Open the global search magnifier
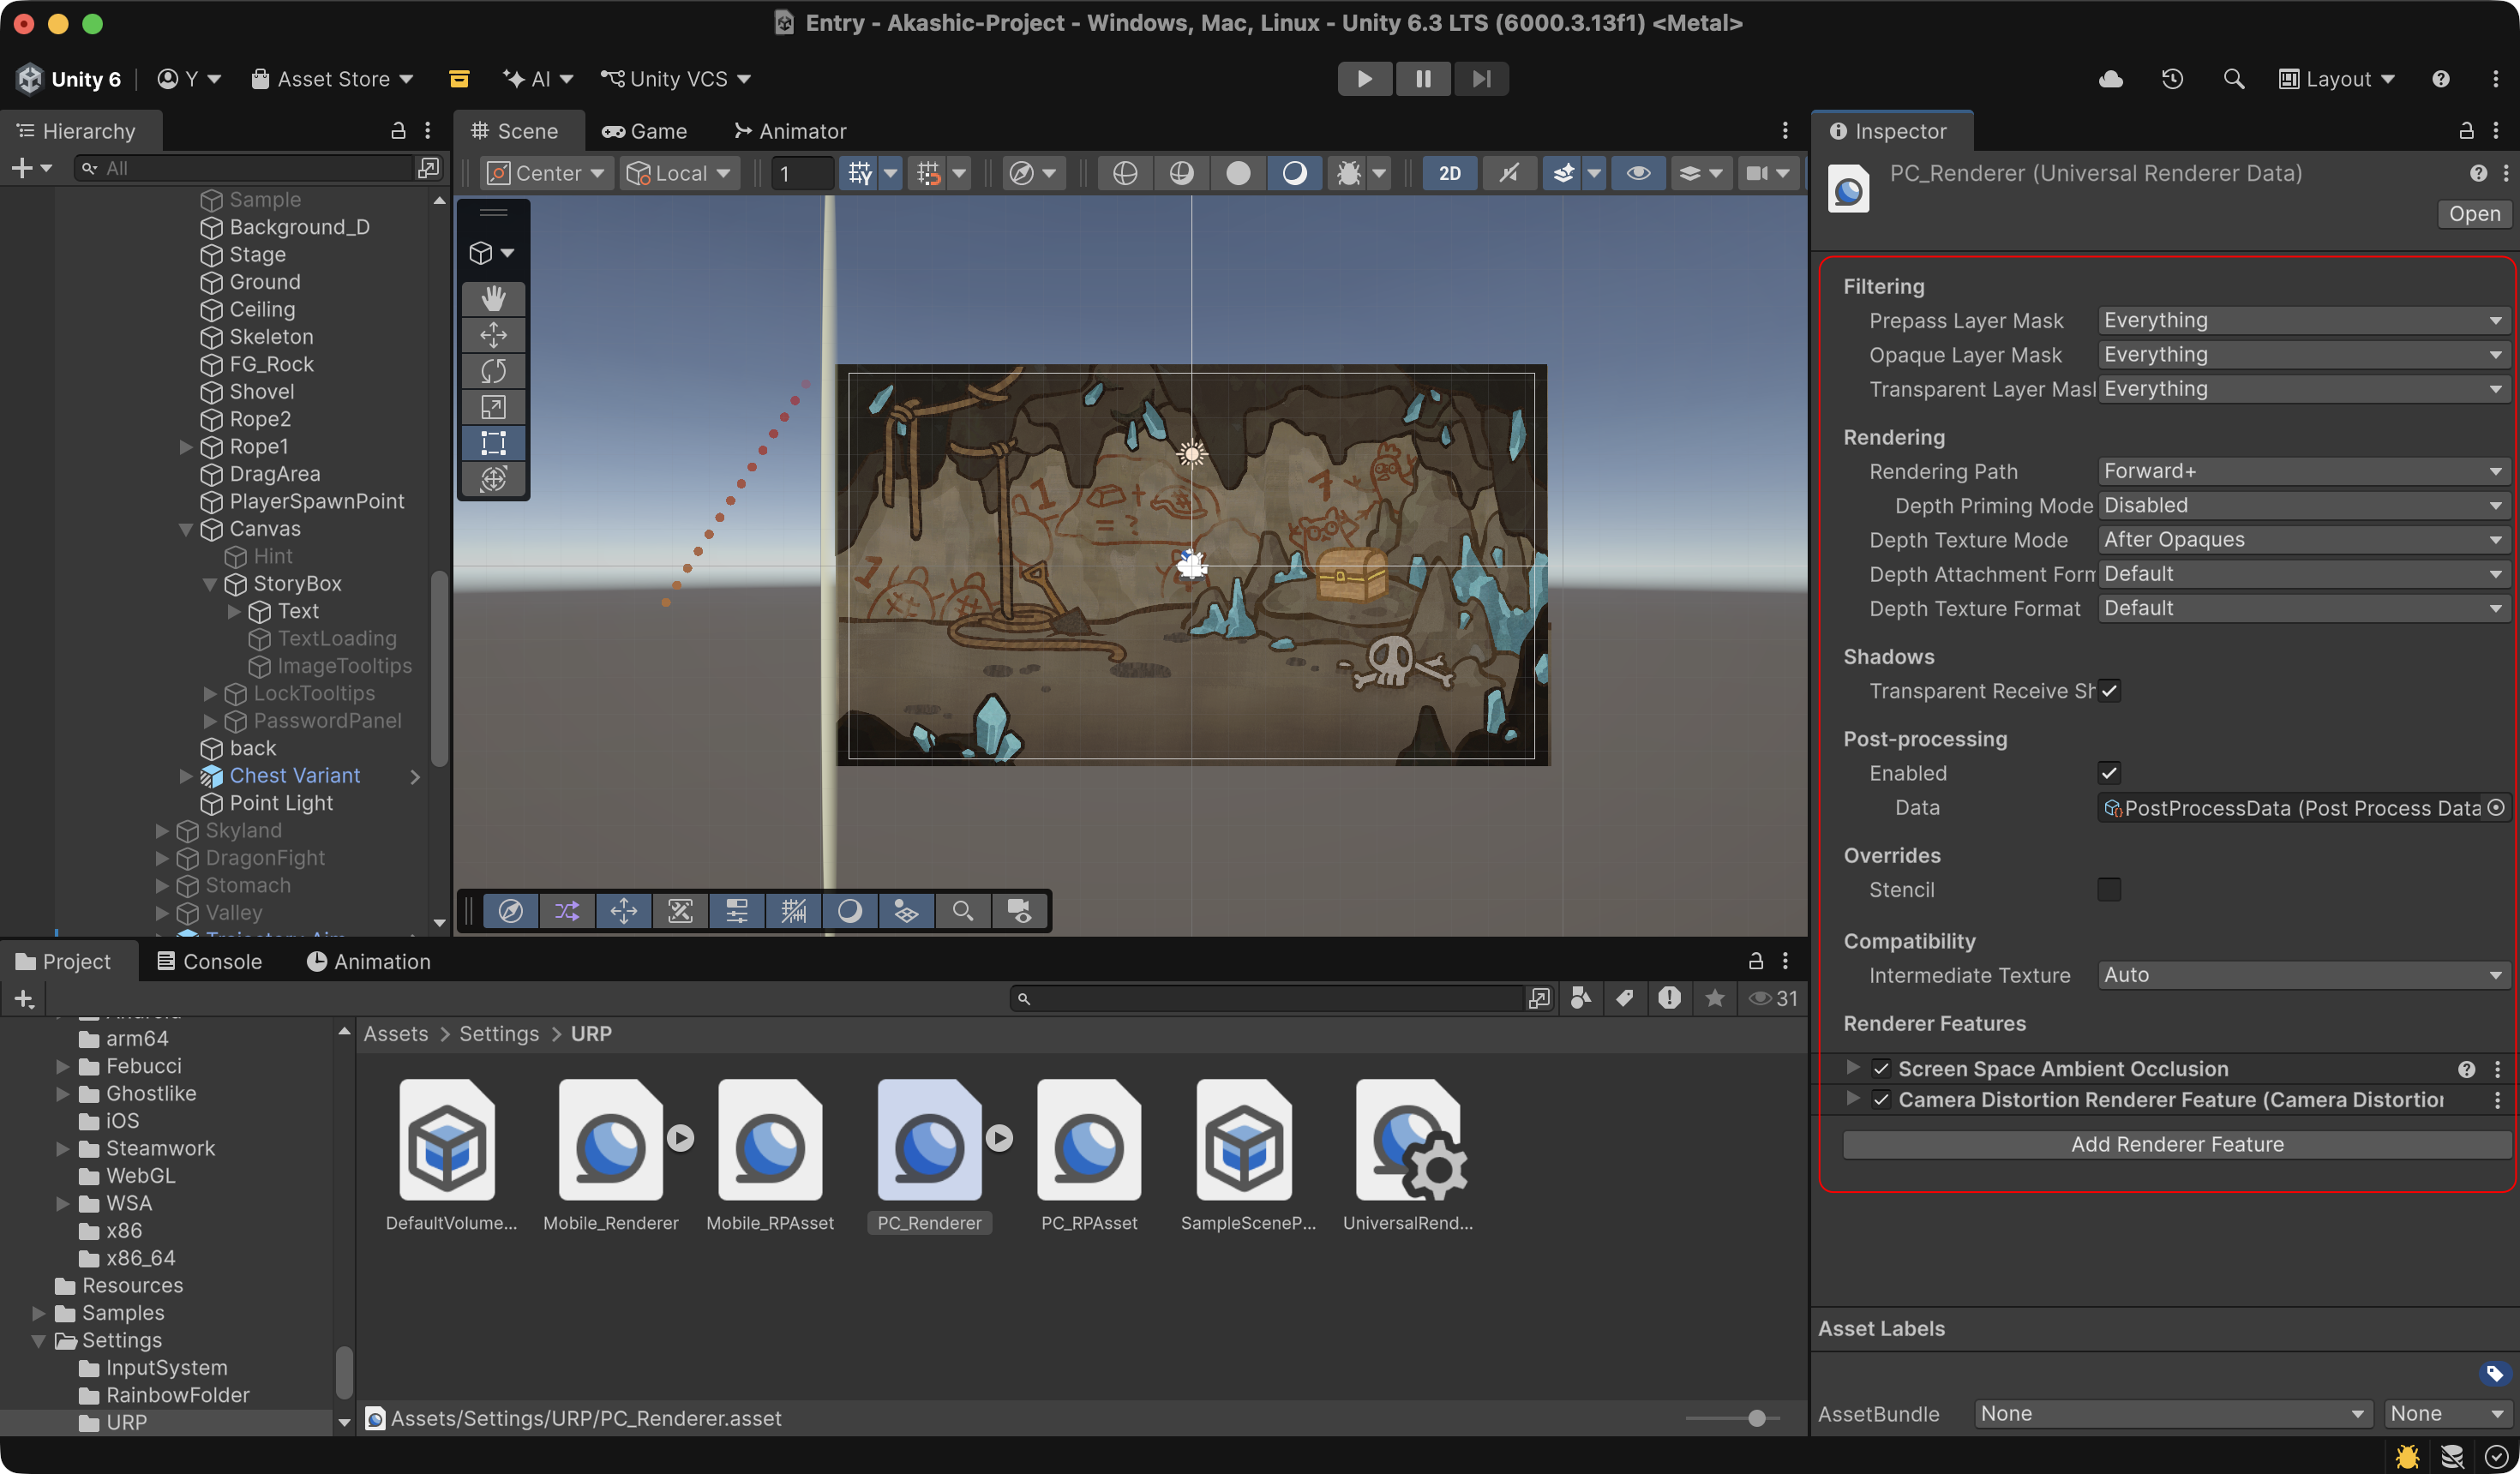The width and height of the screenshot is (2520, 1474). 2233,79
